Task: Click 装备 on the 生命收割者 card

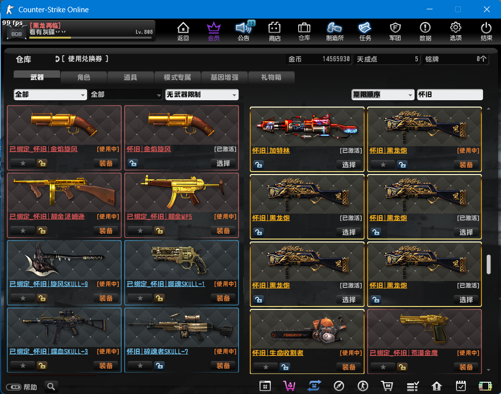Action: pyautogui.click(x=349, y=367)
